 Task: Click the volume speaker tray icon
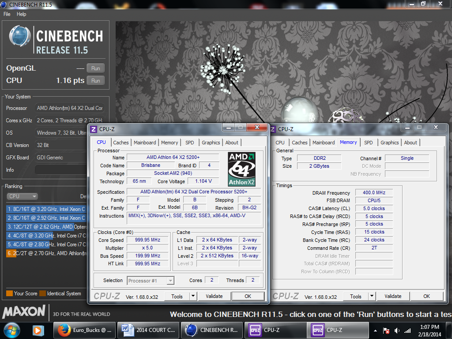[x=397, y=331]
